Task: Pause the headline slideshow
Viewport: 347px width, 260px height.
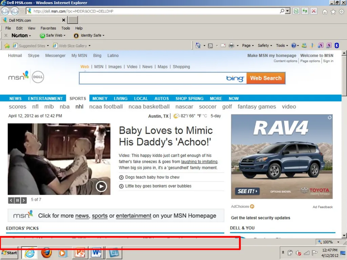Action: pos(17,200)
